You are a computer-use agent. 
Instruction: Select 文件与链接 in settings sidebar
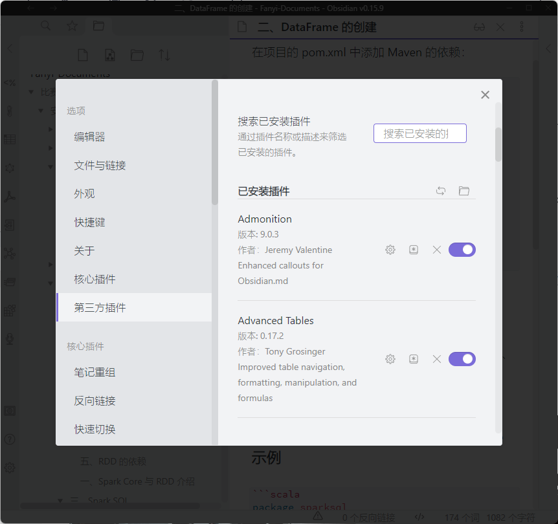tap(134, 166)
